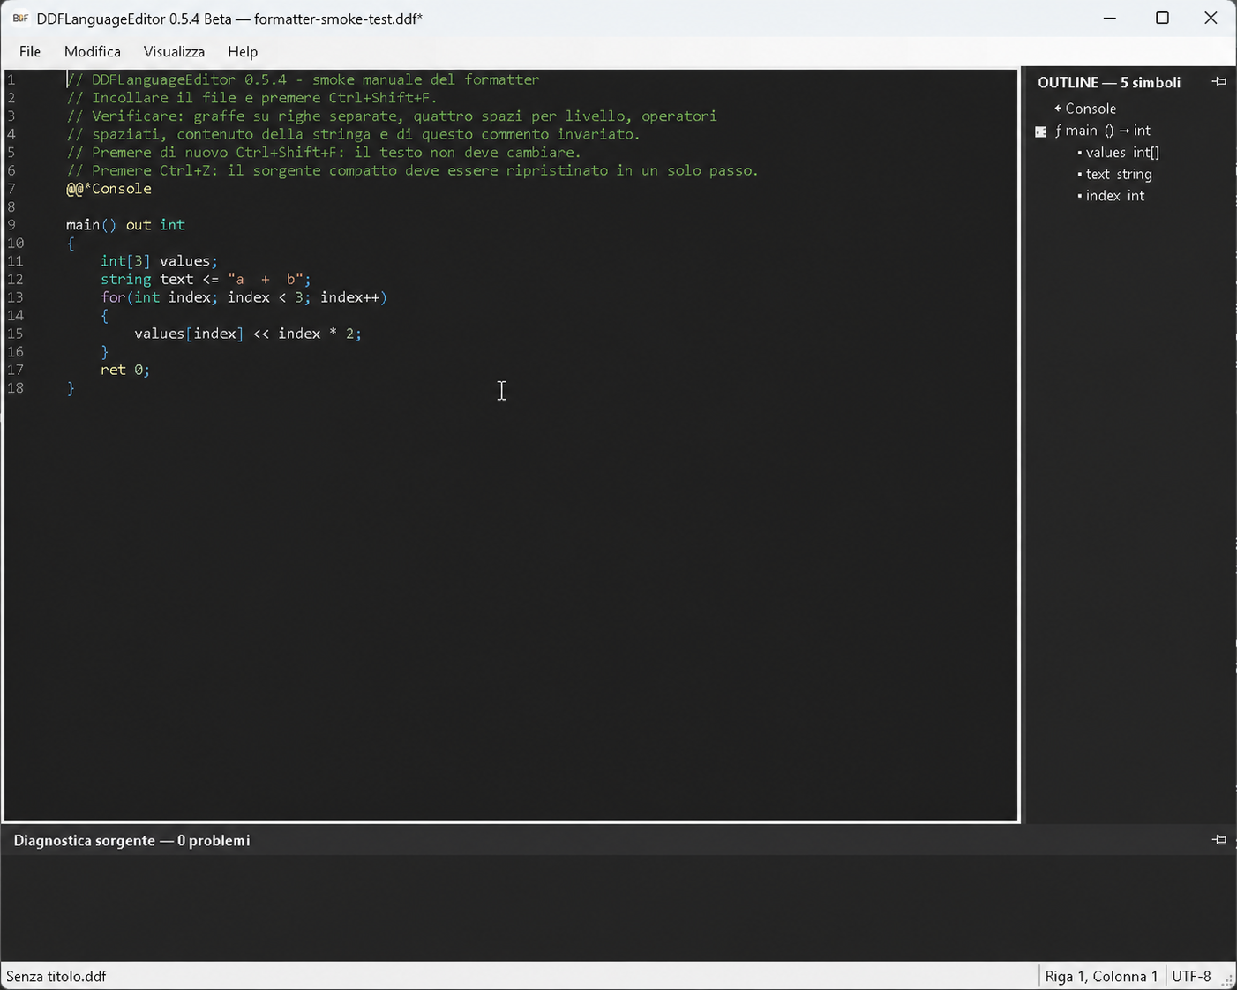This screenshot has width=1237, height=990.
Task: Click the OUTLINE — 5 simboli header
Action: tap(1109, 82)
